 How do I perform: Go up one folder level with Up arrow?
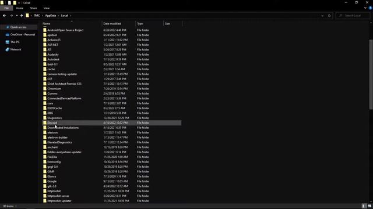pos(22,16)
